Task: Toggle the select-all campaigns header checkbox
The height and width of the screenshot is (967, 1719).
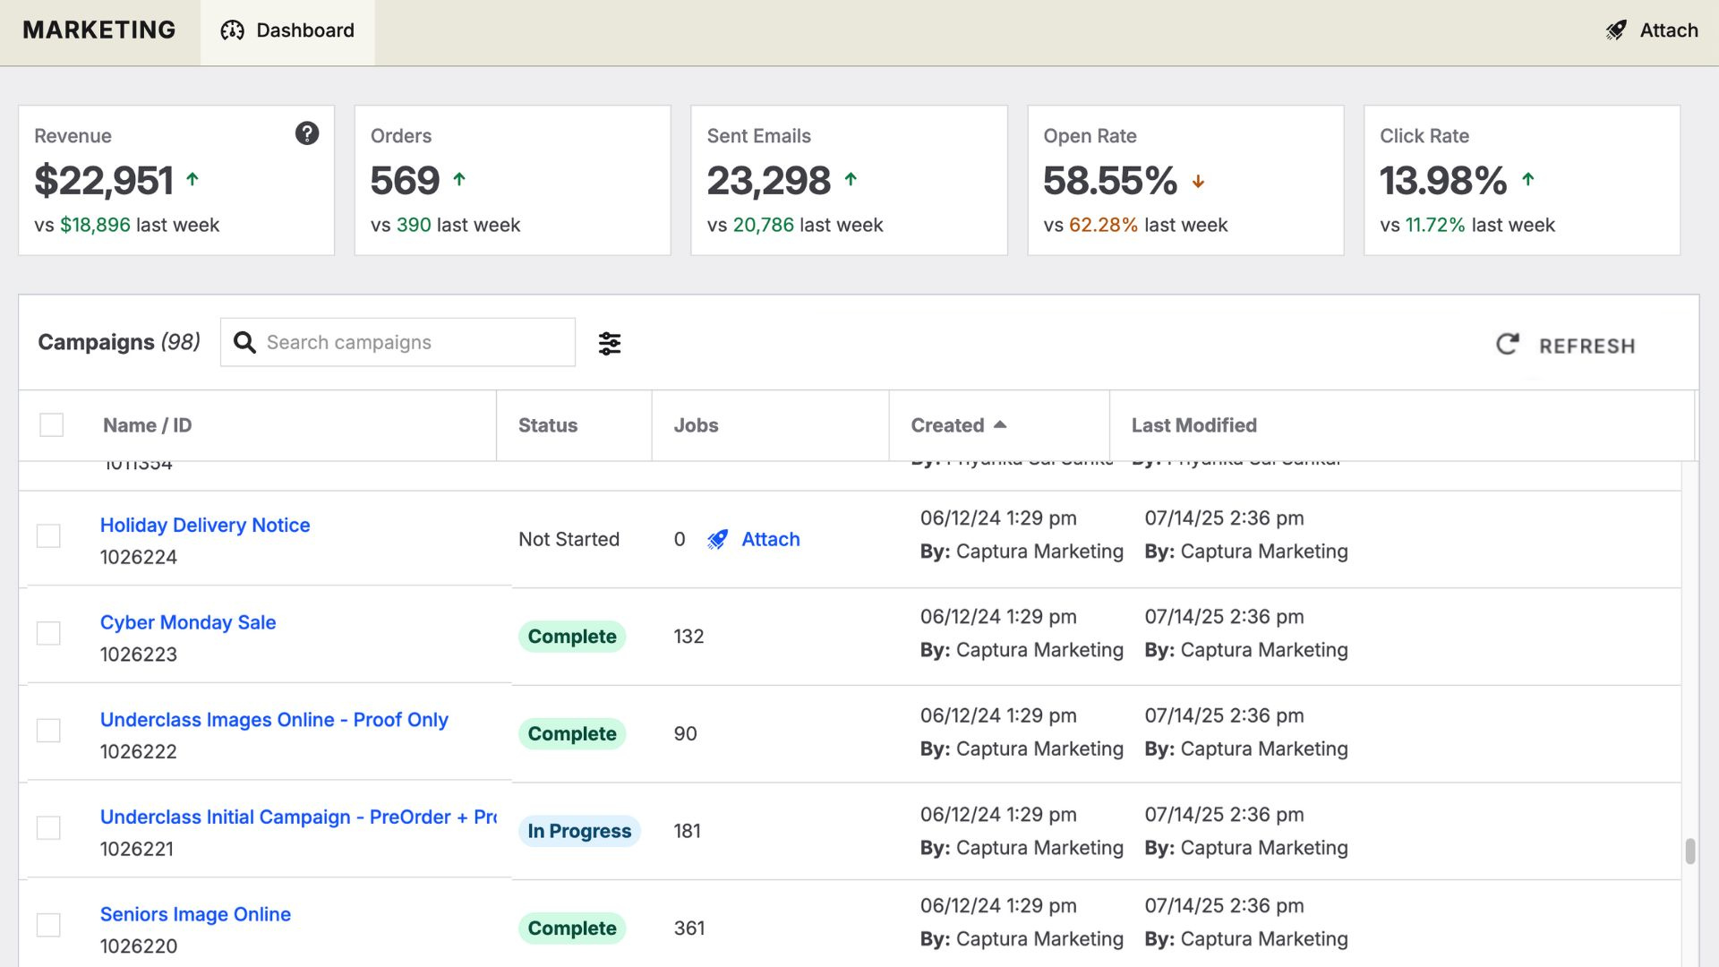Action: point(52,424)
